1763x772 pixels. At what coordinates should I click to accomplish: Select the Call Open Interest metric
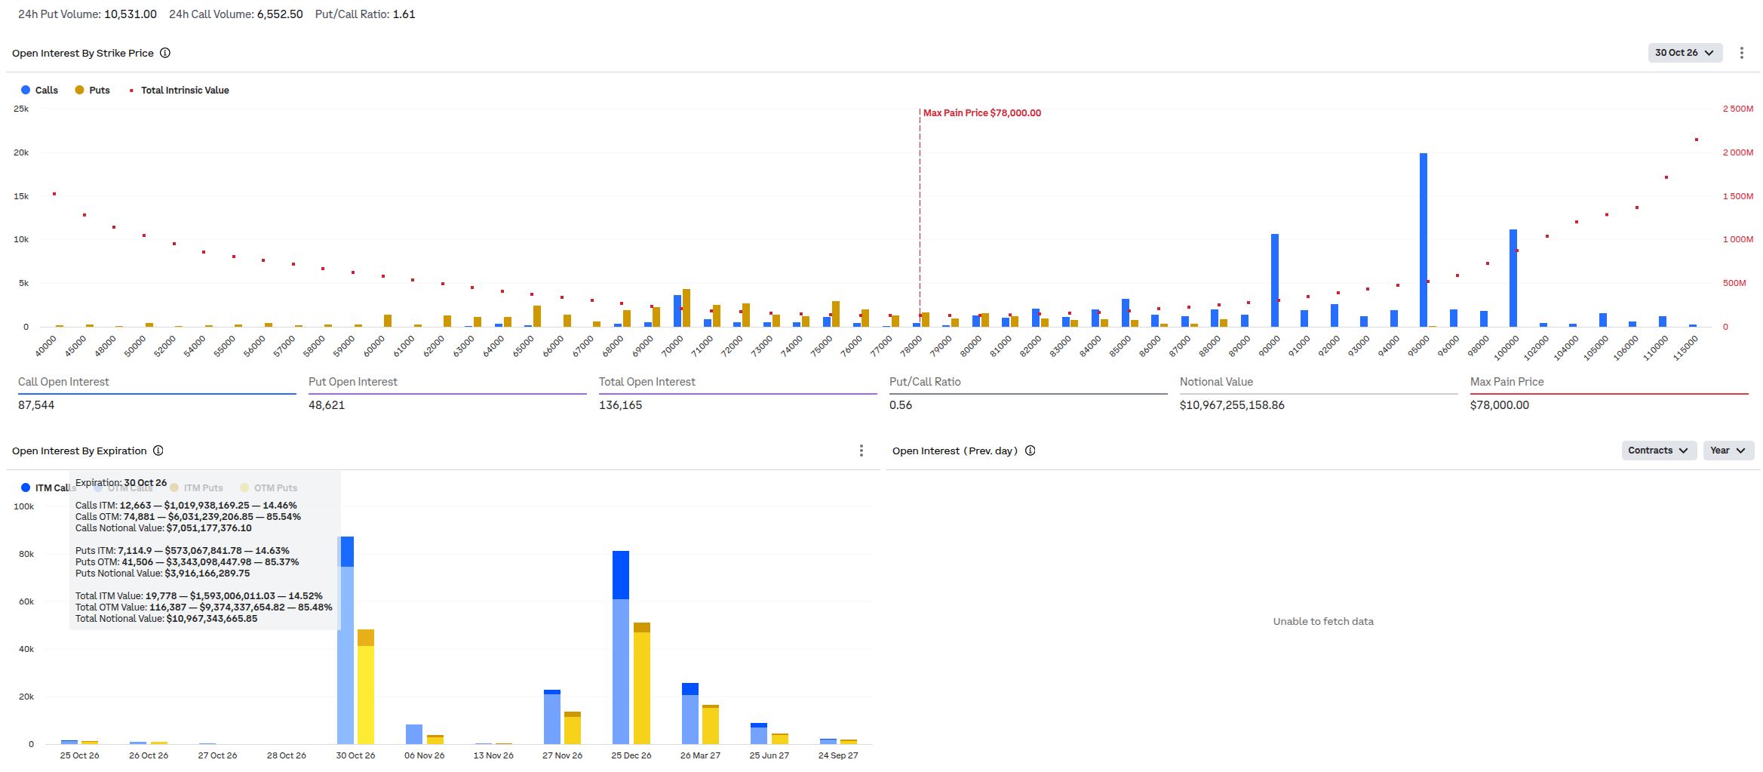pos(157,393)
